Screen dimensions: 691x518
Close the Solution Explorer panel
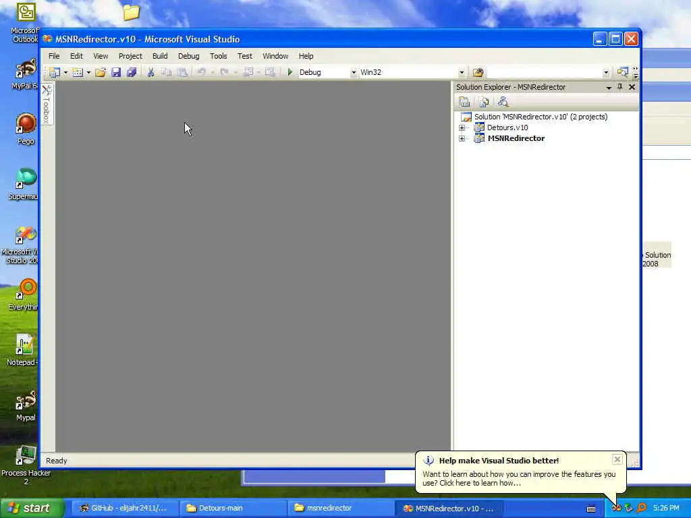pyautogui.click(x=632, y=87)
